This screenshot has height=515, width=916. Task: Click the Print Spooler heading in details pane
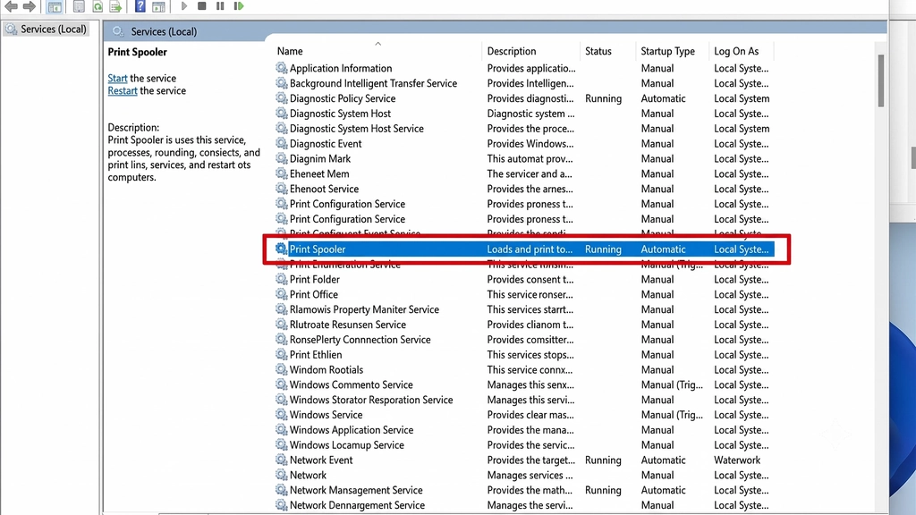coord(137,52)
